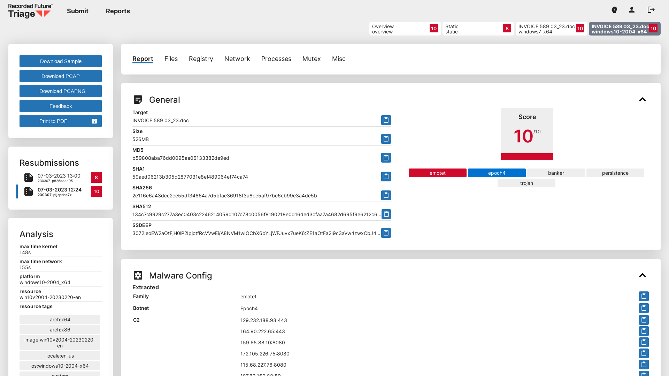This screenshot has width=669, height=376.
Task: Copy the Target filename to clipboard
Action: [386, 120]
